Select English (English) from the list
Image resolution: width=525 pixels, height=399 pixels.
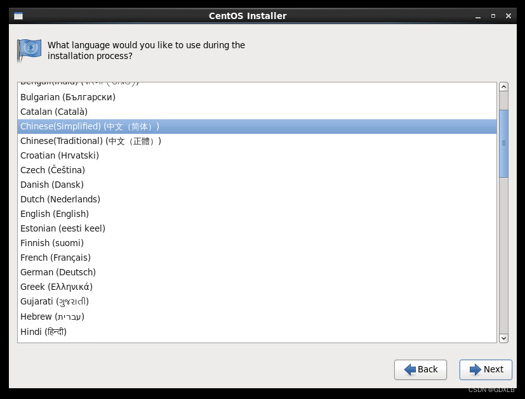[55, 214]
